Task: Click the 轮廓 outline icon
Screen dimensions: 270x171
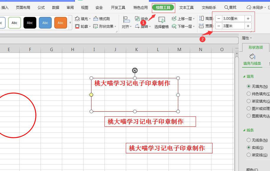Action: 78,26
